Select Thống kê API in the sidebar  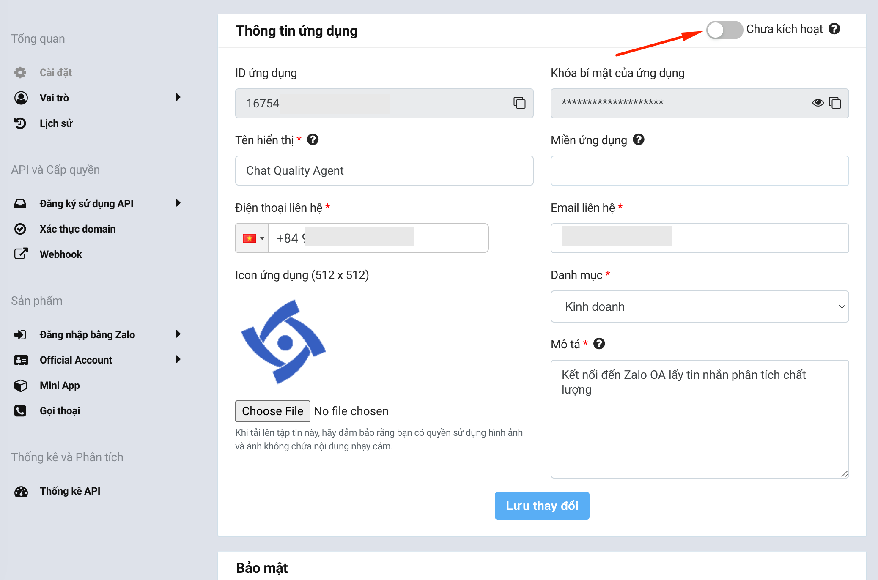pyautogui.click(x=70, y=491)
